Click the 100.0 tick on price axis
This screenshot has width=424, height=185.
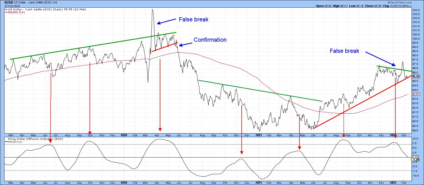click(x=416, y=39)
